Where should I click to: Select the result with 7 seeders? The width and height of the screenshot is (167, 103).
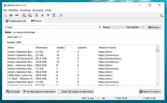tap(81, 69)
